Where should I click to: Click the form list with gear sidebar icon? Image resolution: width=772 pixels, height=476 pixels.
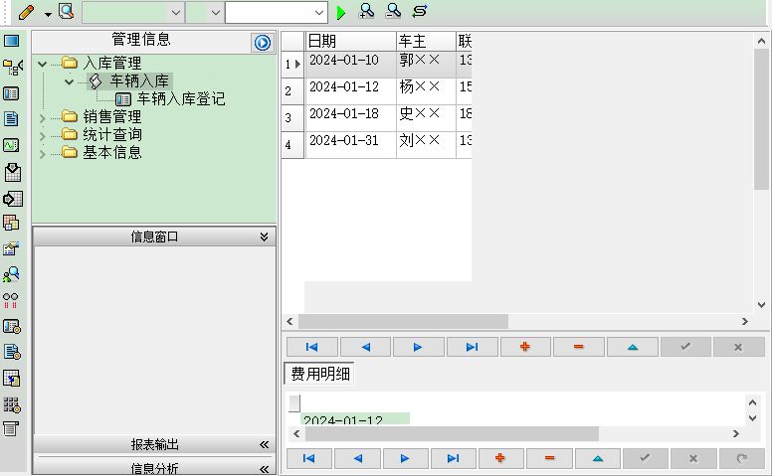tap(12, 327)
